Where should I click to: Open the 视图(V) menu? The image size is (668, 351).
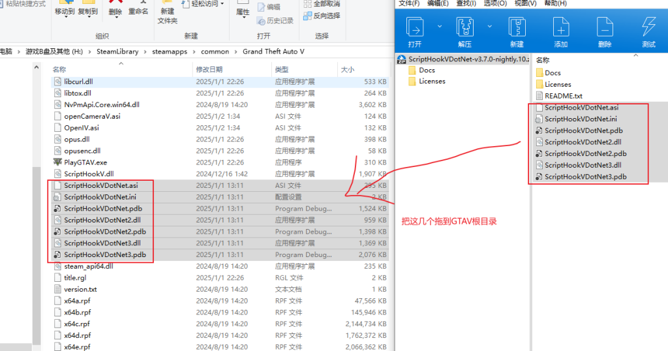click(x=525, y=3)
